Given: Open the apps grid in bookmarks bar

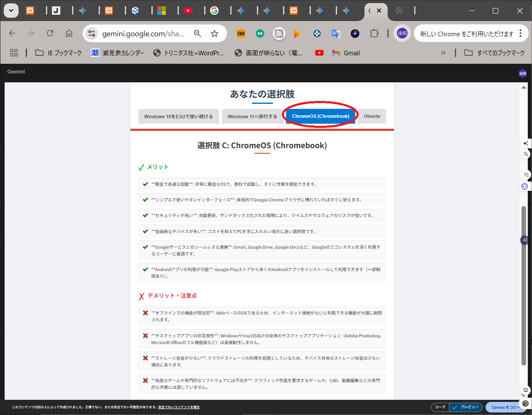Looking at the screenshot, I should pyautogui.click(x=14, y=53).
